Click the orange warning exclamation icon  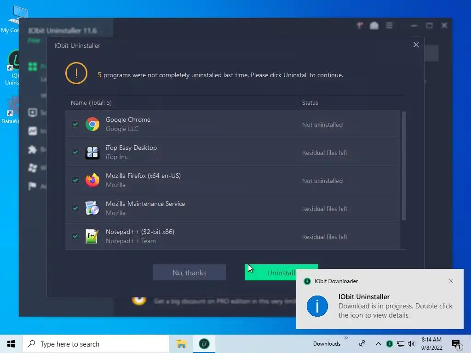click(x=76, y=73)
